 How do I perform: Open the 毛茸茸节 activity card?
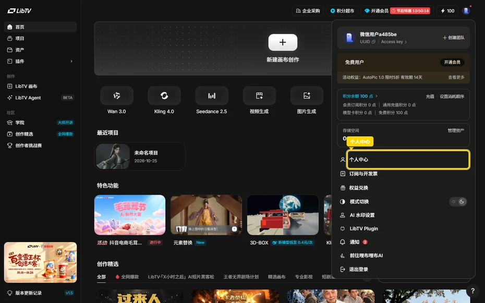click(130, 215)
